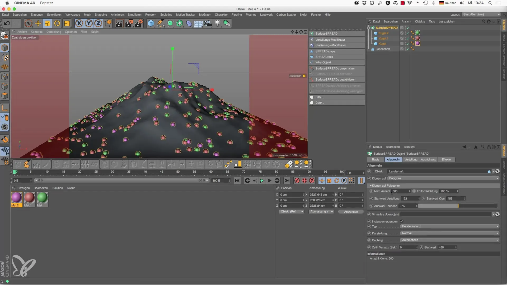
Task: Jump to timeline start
Action: tap(237, 180)
